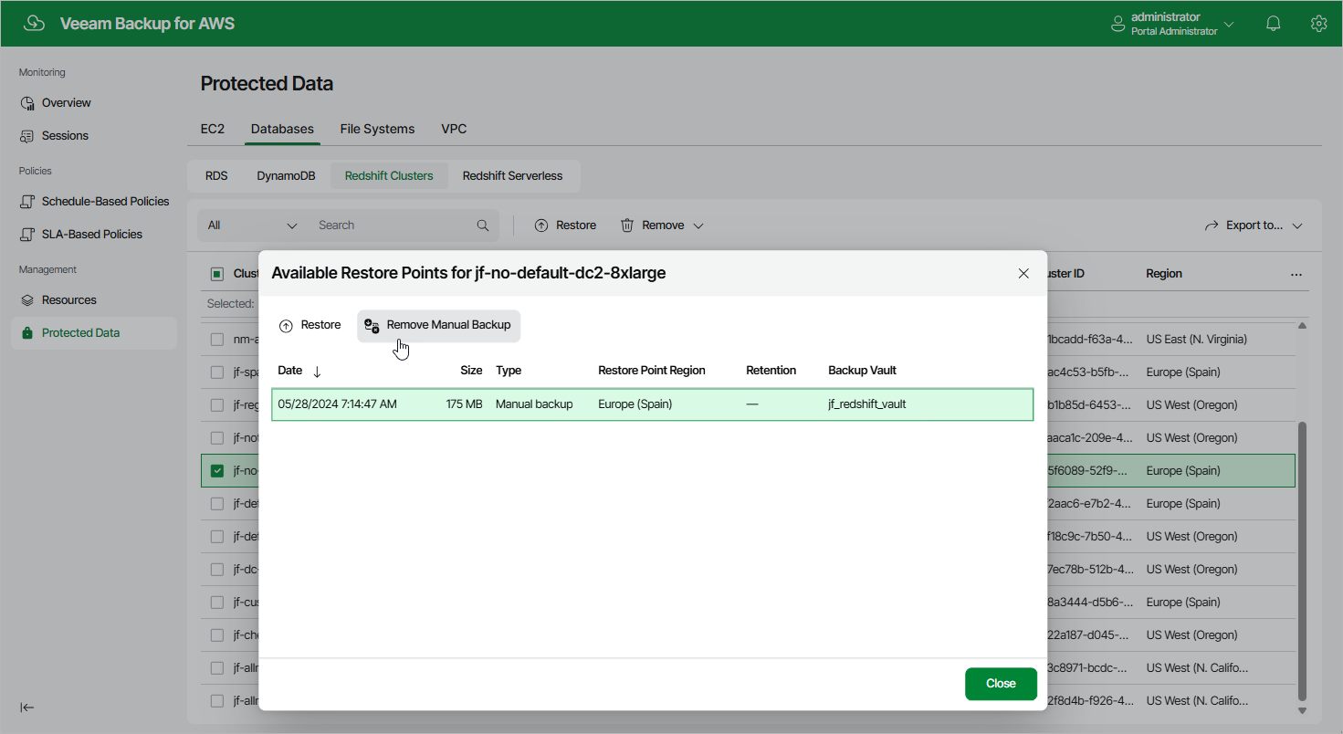Click the green Close button
Image resolution: width=1343 pixels, height=734 pixels.
[x=1001, y=684]
